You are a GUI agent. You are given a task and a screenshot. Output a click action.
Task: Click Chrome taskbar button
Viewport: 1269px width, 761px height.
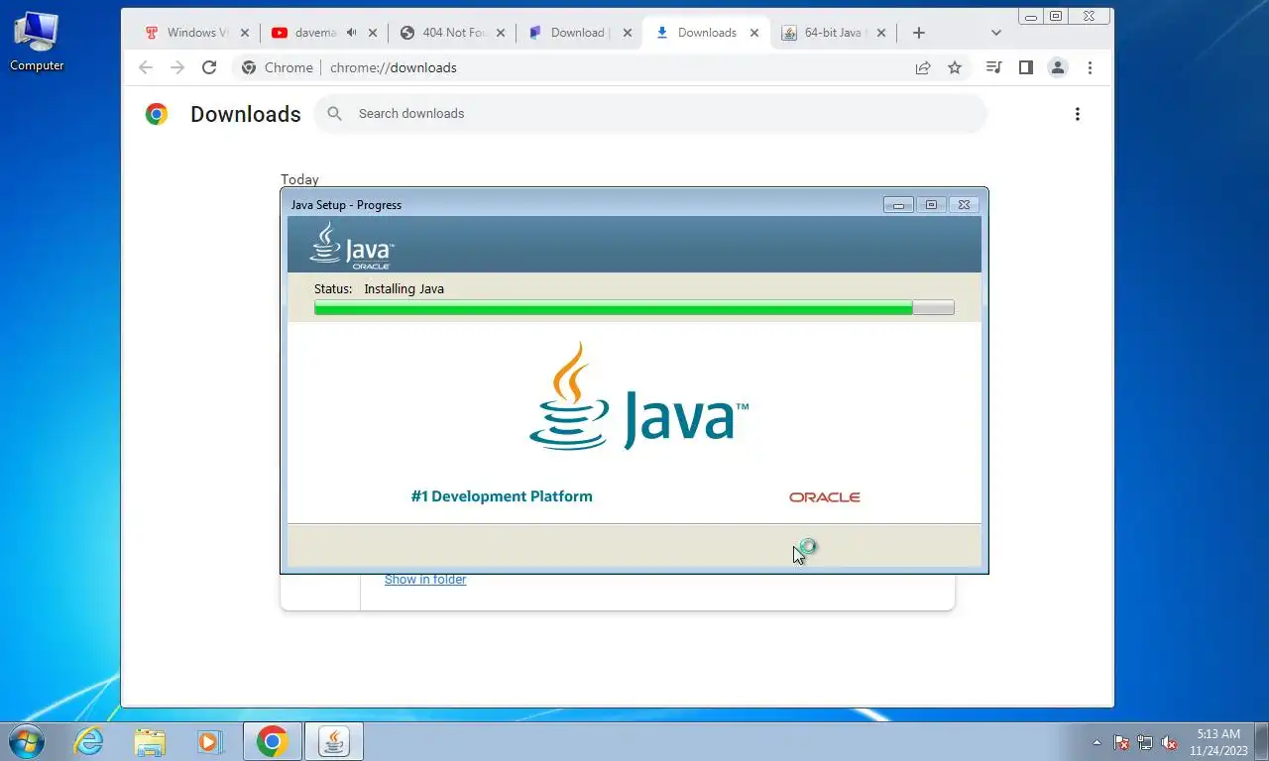click(272, 741)
